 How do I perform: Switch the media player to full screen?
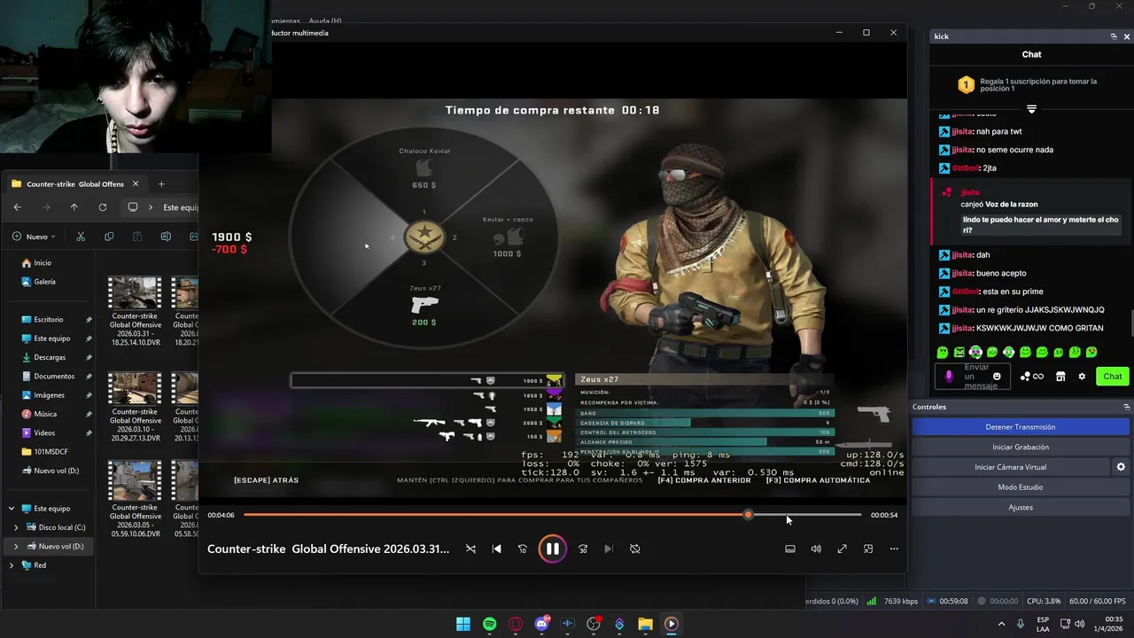click(843, 549)
